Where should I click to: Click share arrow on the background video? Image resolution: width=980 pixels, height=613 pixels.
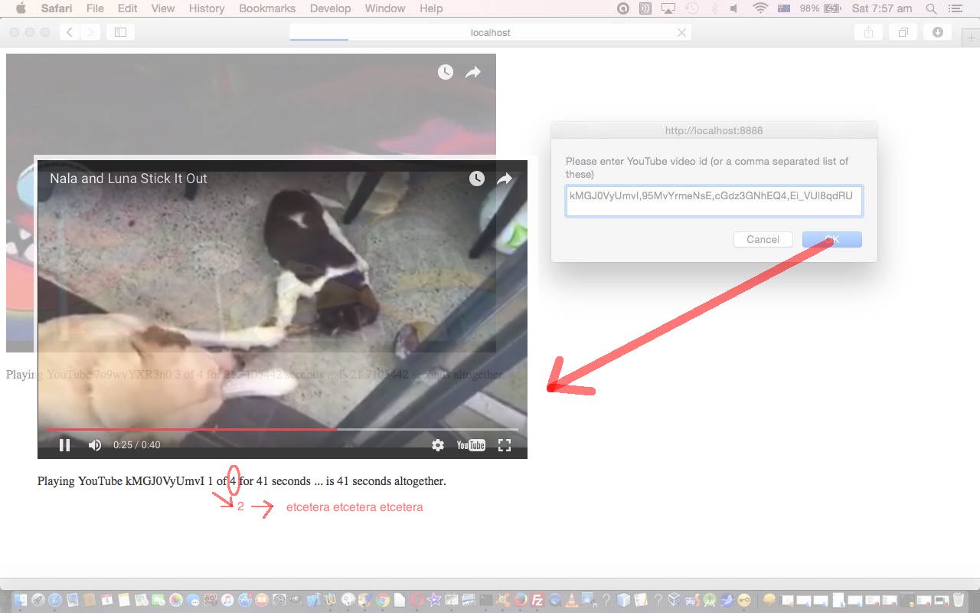click(473, 72)
